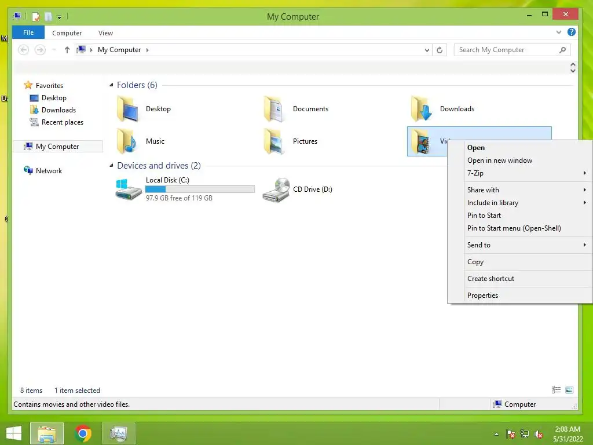Expand the Share with submenu
593x445 pixels.
pos(585,189)
